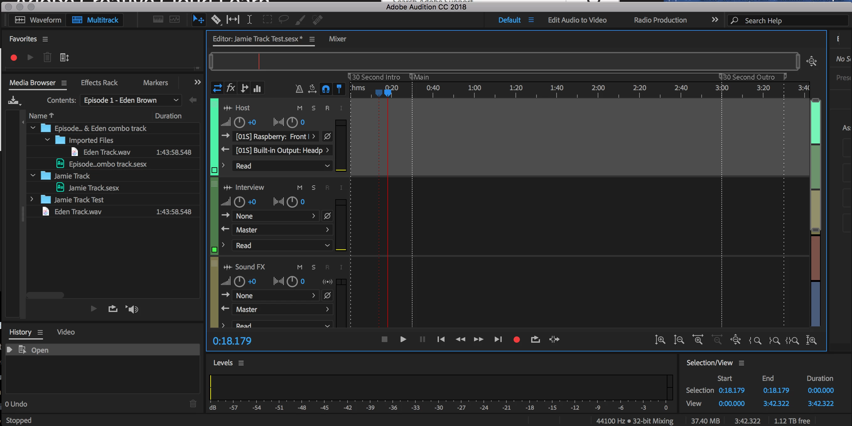Viewport: 852px width, 426px height.
Task: Click Zoom Out Full icon
Action: [x=735, y=340]
